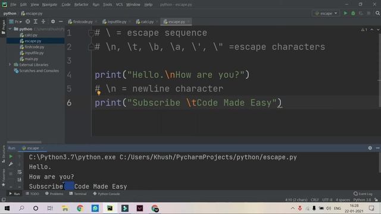This screenshot has width=381, height=214.
Task: Click the yellow intention bulb on line 5
Action: pos(99,93)
